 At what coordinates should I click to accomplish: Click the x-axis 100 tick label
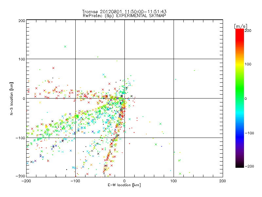coord(174,181)
